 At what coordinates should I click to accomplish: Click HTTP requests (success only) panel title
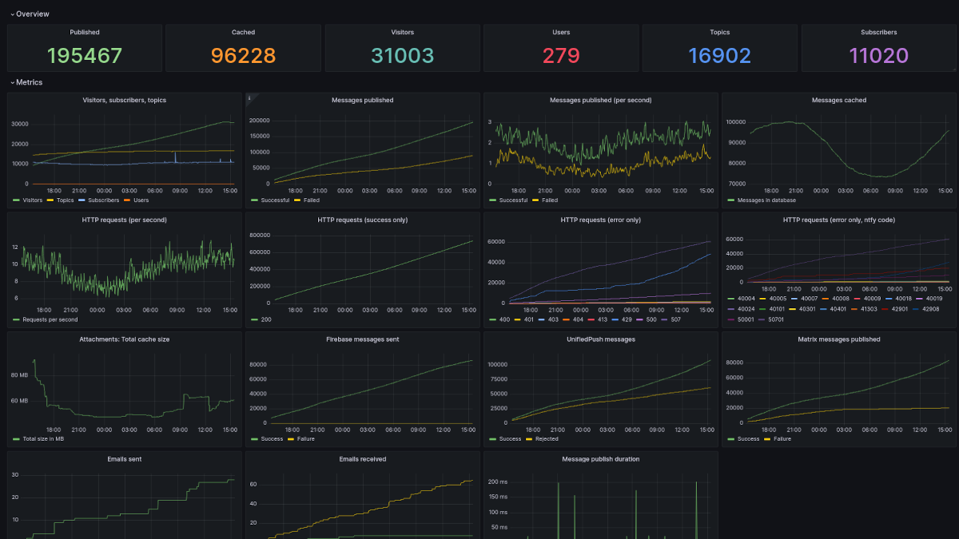tap(362, 220)
